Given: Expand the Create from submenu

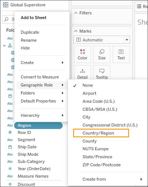Looking at the screenshot, I should (141, 179).
